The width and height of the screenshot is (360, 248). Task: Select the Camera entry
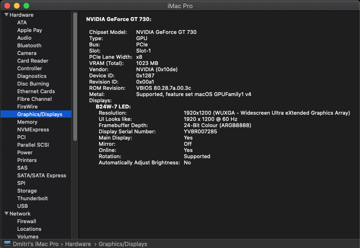[x=27, y=53]
